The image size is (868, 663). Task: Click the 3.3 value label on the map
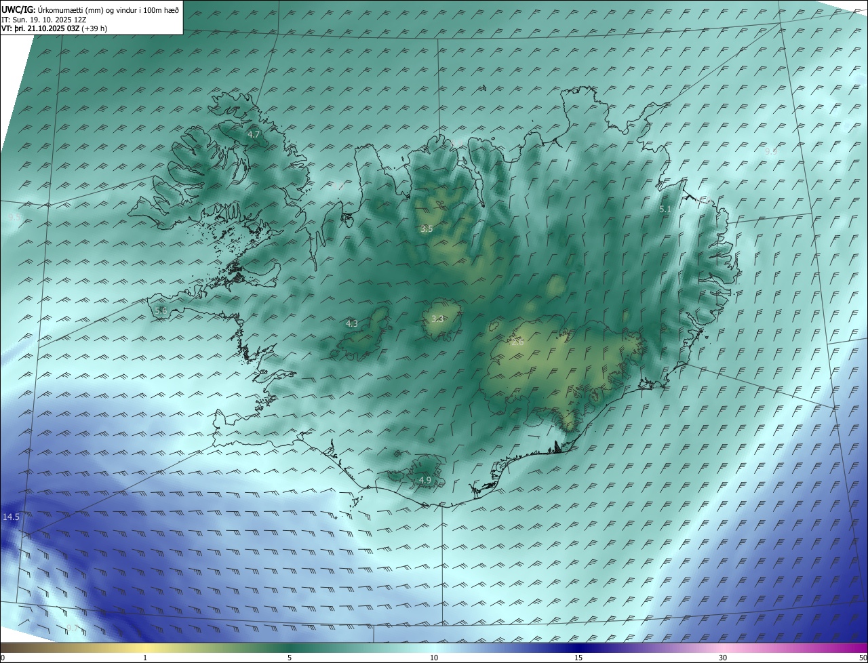point(437,319)
